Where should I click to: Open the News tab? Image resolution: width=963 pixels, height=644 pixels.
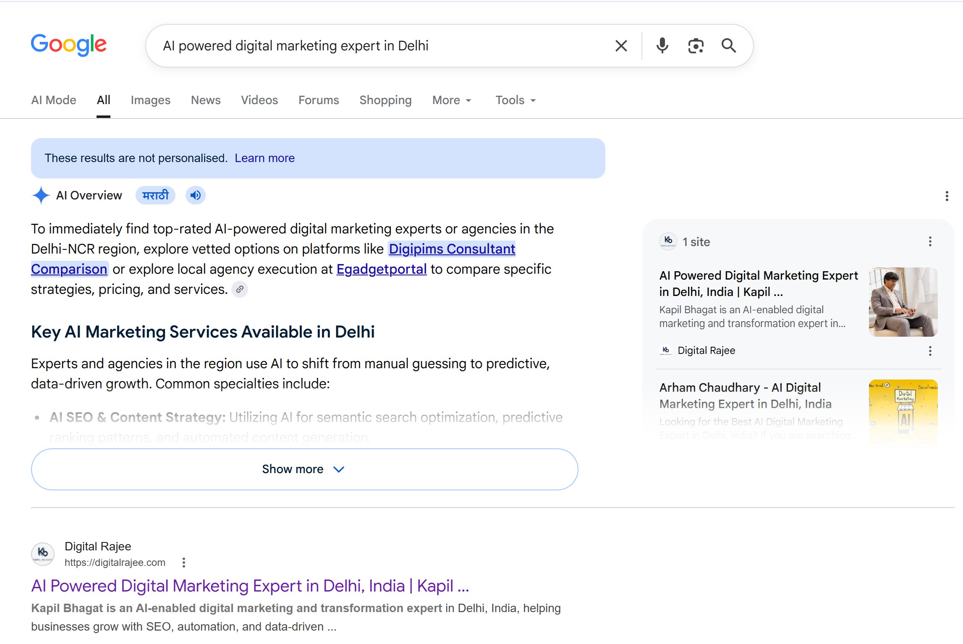click(x=206, y=100)
